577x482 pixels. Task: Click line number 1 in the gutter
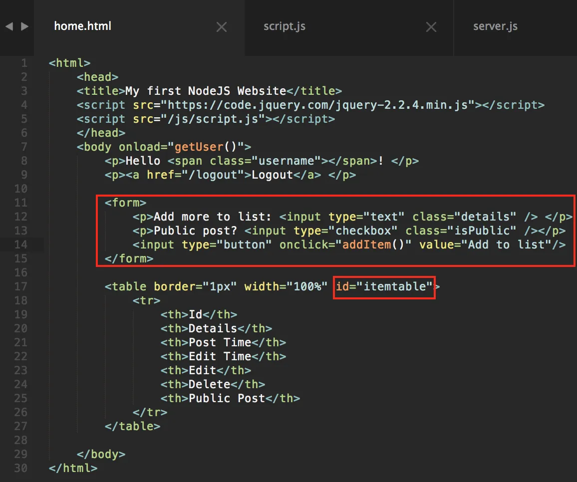pos(24,63)
